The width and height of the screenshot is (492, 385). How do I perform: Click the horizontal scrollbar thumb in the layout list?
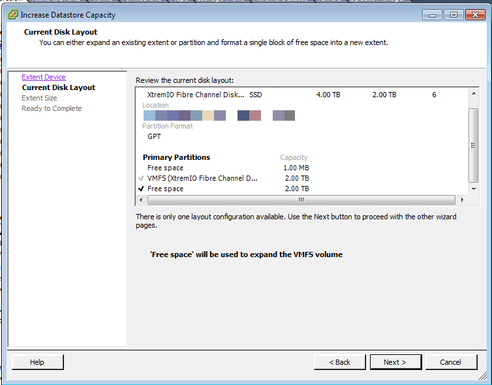(300, 200)
